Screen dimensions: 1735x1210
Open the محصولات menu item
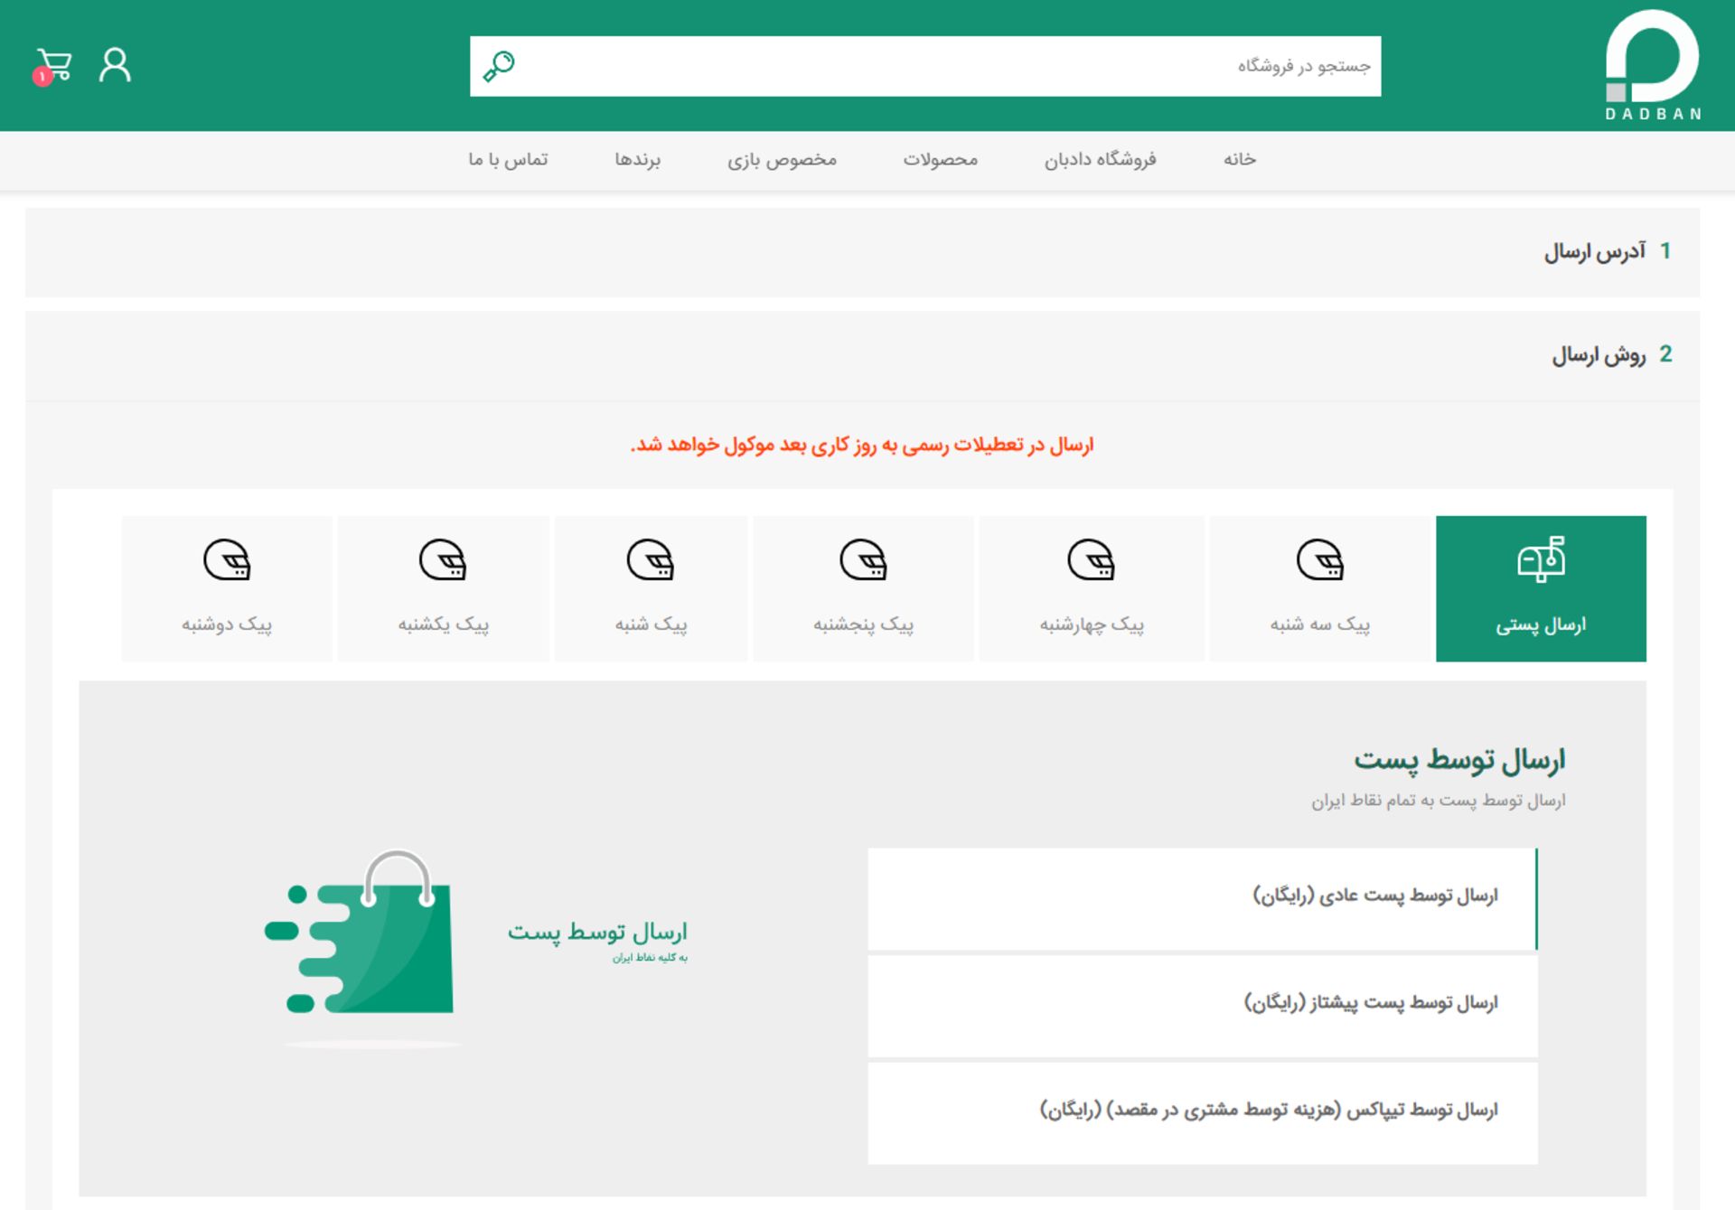[940, 160]
